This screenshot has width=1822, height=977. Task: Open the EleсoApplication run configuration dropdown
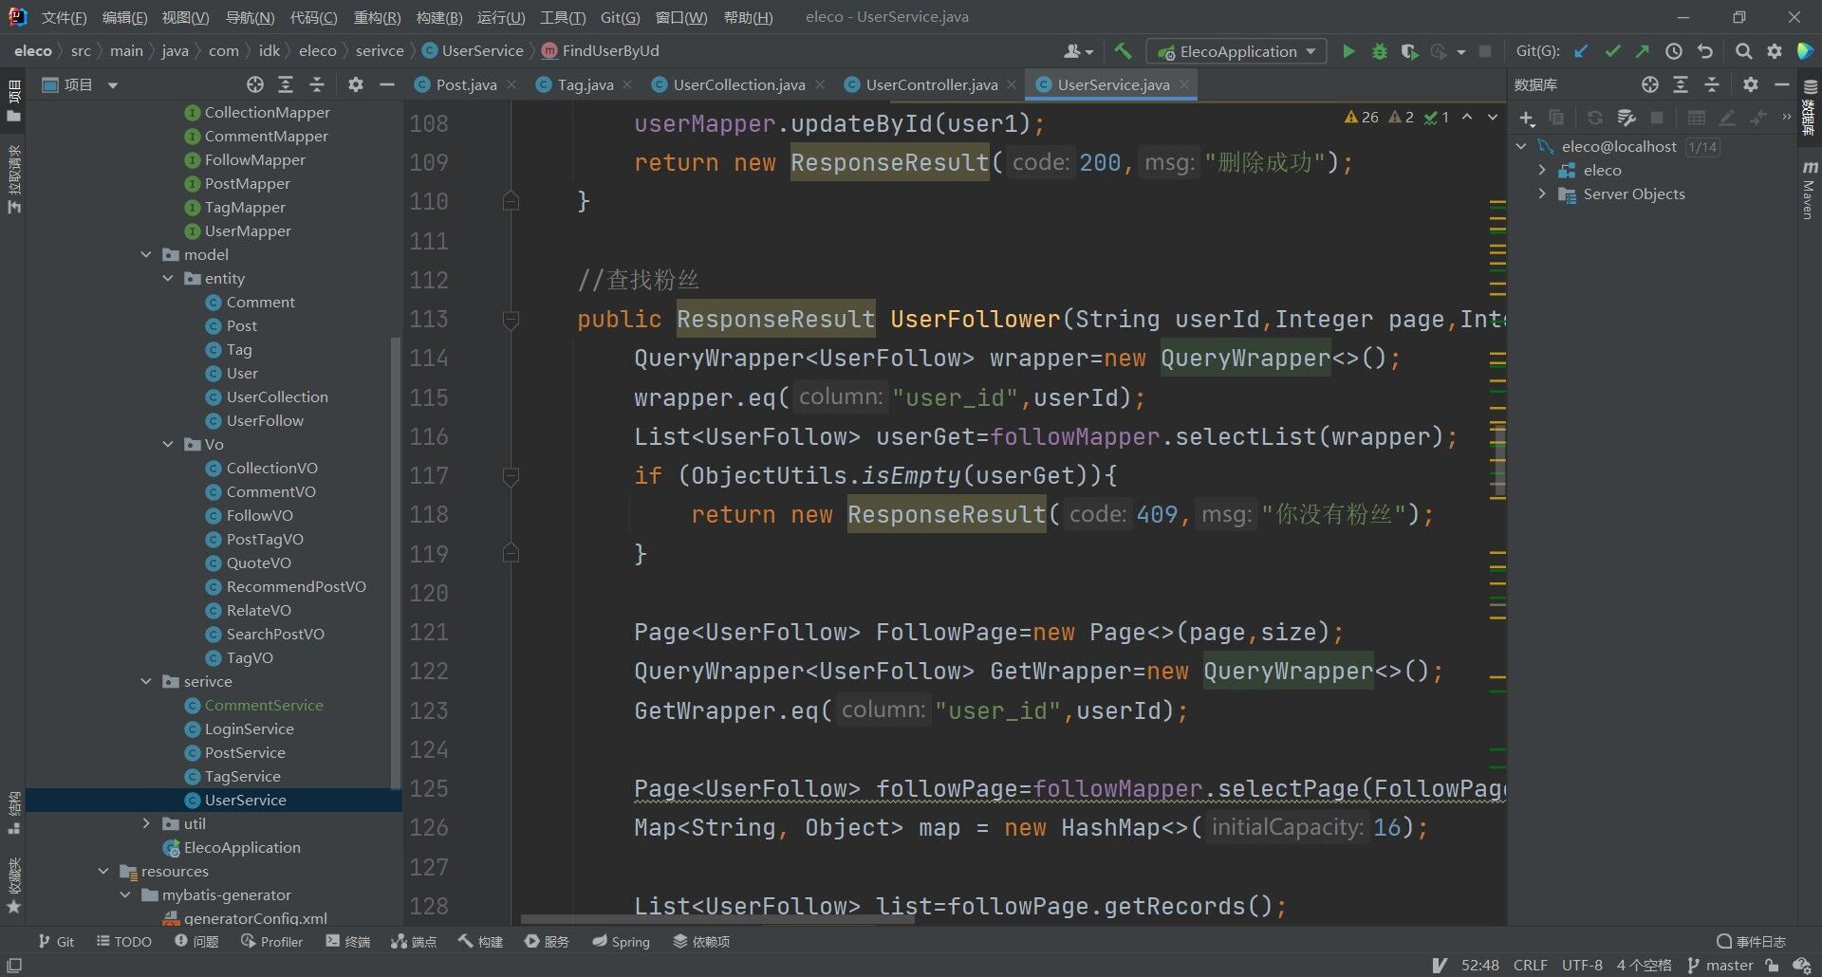click(1236, 51)
